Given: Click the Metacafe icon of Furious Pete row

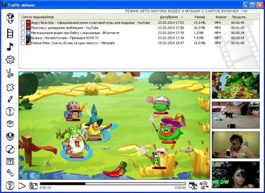Looking at the screenshot, I should point(28,43).
